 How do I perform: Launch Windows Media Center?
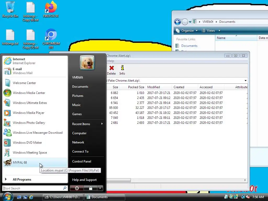click(x=35, y=93)
